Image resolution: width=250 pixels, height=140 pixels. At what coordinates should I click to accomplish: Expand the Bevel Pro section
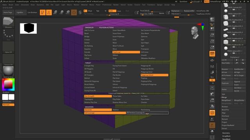pyautogui.click(x=225, y=110)
